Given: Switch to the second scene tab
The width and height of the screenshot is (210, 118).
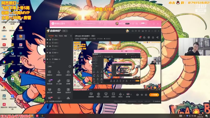Looking at the screenshot, I should coord(56,36).
